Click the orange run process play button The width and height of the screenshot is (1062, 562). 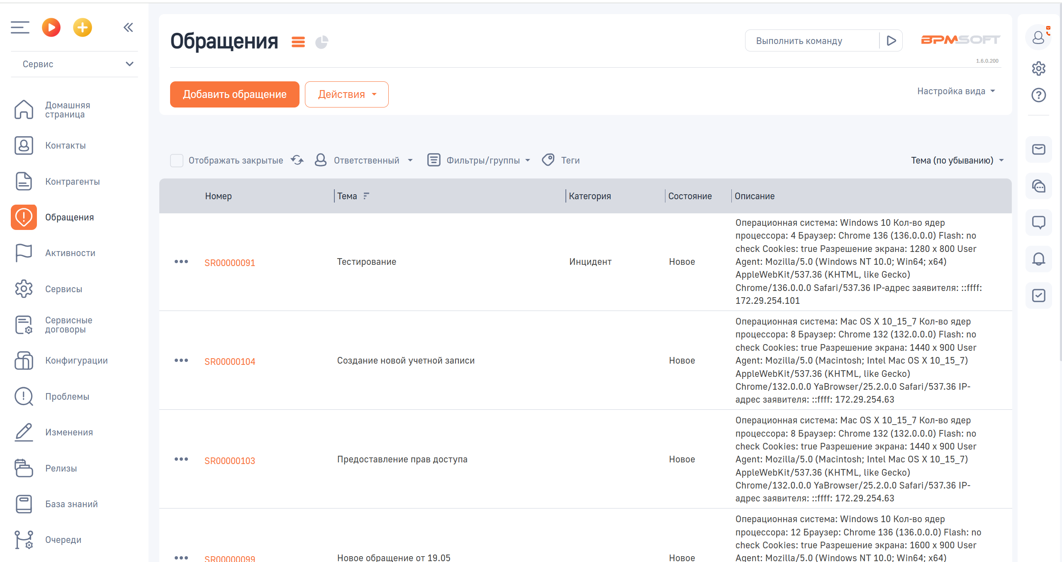pyautogui.click(x=51, y=27)
